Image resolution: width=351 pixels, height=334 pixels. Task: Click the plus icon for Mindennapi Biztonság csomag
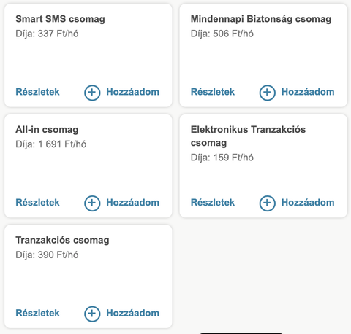point(267,93)
